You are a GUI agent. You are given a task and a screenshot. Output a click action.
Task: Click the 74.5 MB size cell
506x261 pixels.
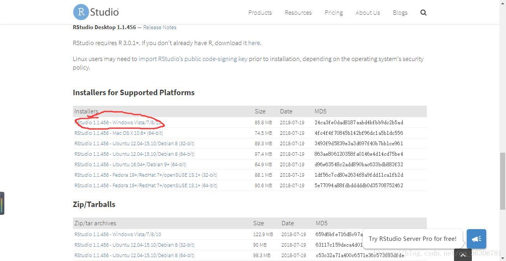tap(263, 133)
